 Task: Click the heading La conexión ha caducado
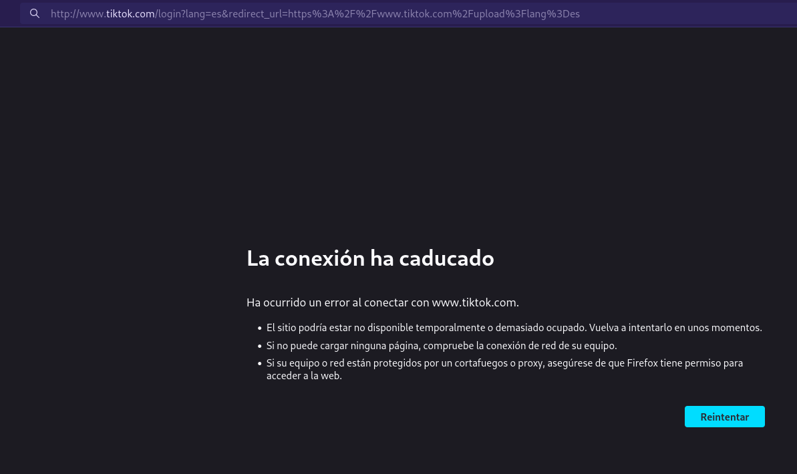(x=370, y=258)
